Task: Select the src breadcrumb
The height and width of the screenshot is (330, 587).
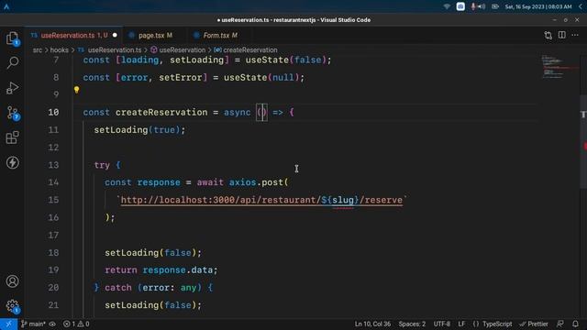Action: (38, 50)
